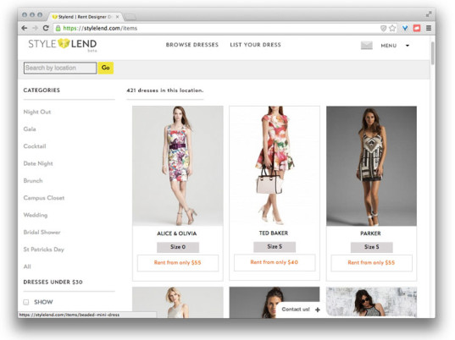Viewport: 455px width, 340px height.
Task: Select the Bridal Shower category
Action: (x=42, y=232)
